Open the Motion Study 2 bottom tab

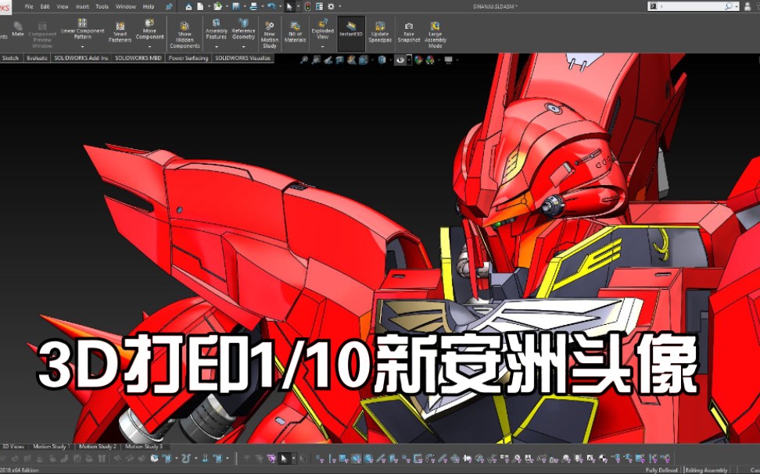98,447
